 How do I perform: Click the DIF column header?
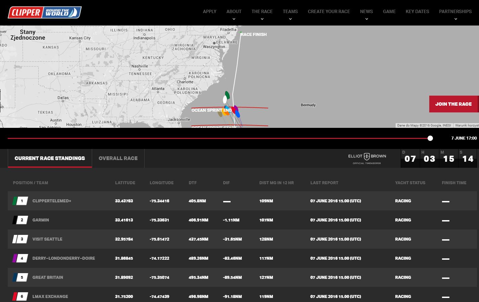point(226,183)
